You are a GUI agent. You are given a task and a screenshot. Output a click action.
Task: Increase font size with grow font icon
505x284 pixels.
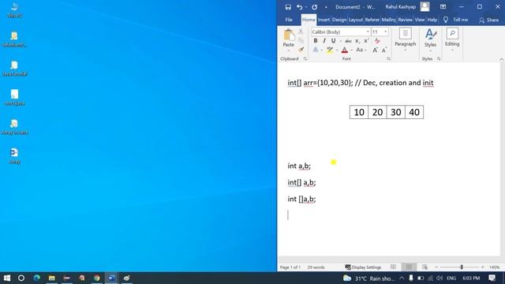click(x=376, y=50)
